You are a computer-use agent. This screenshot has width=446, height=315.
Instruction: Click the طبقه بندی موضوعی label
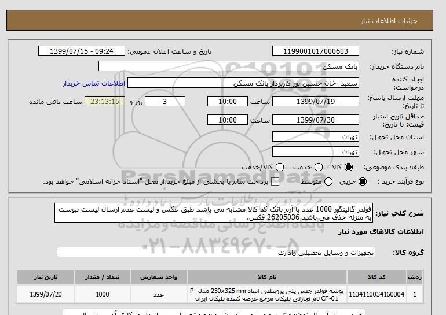point(394,168)
